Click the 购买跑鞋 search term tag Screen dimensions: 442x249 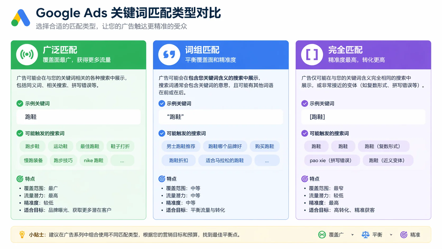tap(265, 146)
